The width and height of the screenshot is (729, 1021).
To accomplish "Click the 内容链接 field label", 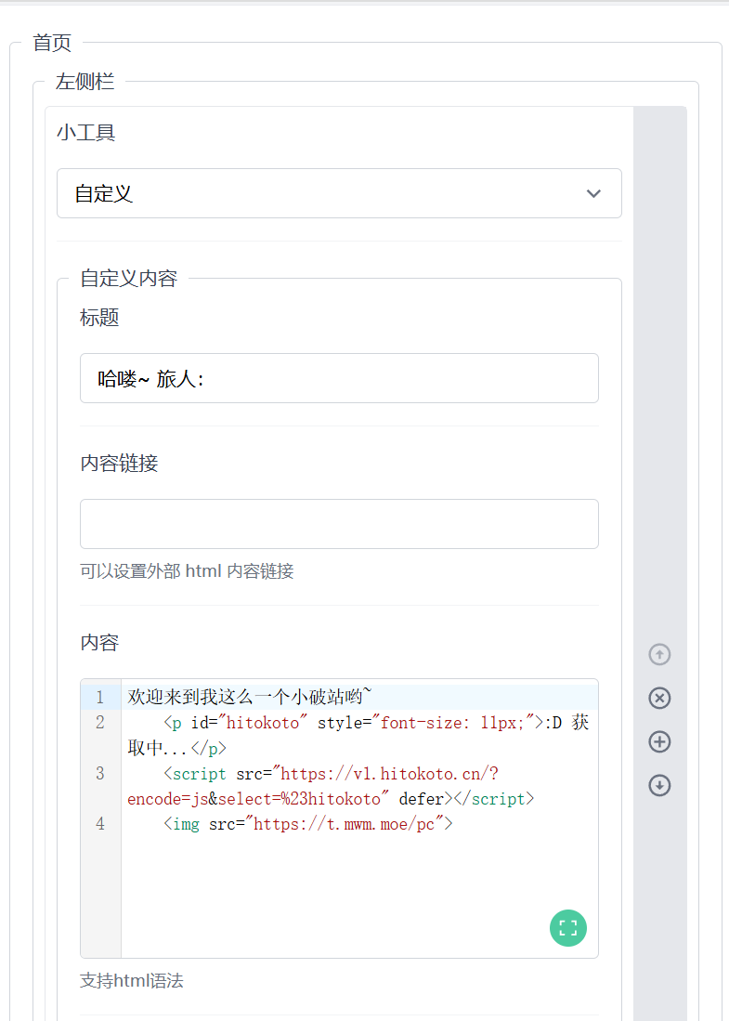I will (119, 463).
